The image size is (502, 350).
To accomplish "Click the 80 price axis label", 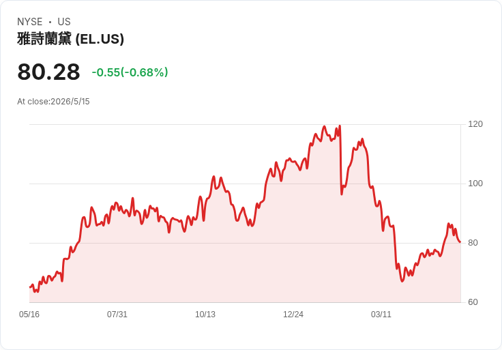I will tap(473, 243).
